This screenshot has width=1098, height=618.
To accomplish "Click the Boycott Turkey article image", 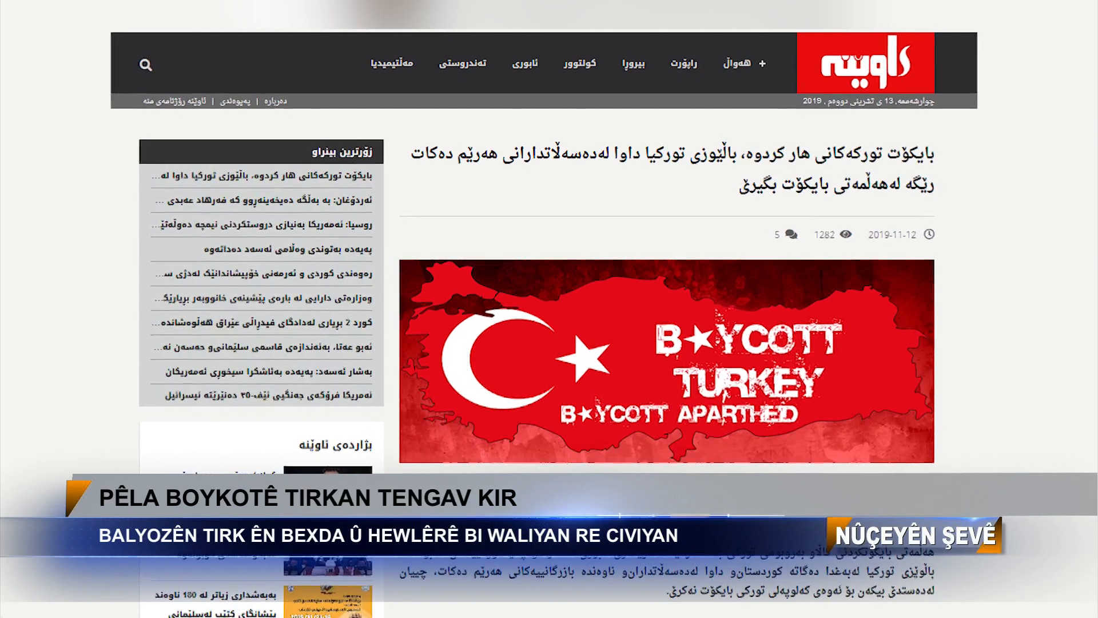I will tap(666, 361).
